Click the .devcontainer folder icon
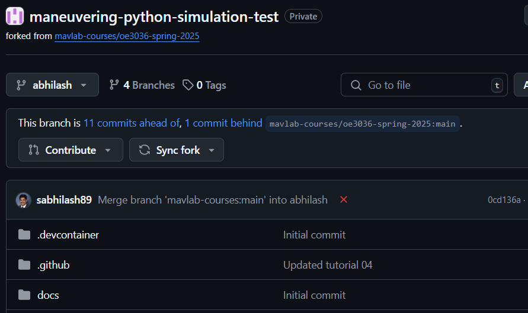This screenshot has width=528, height=313. click(x=24, y=235)
